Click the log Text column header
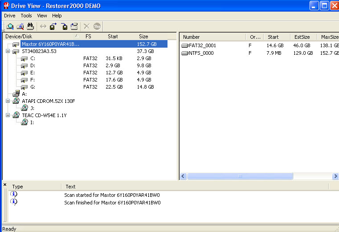 click(x=195, y=187)
